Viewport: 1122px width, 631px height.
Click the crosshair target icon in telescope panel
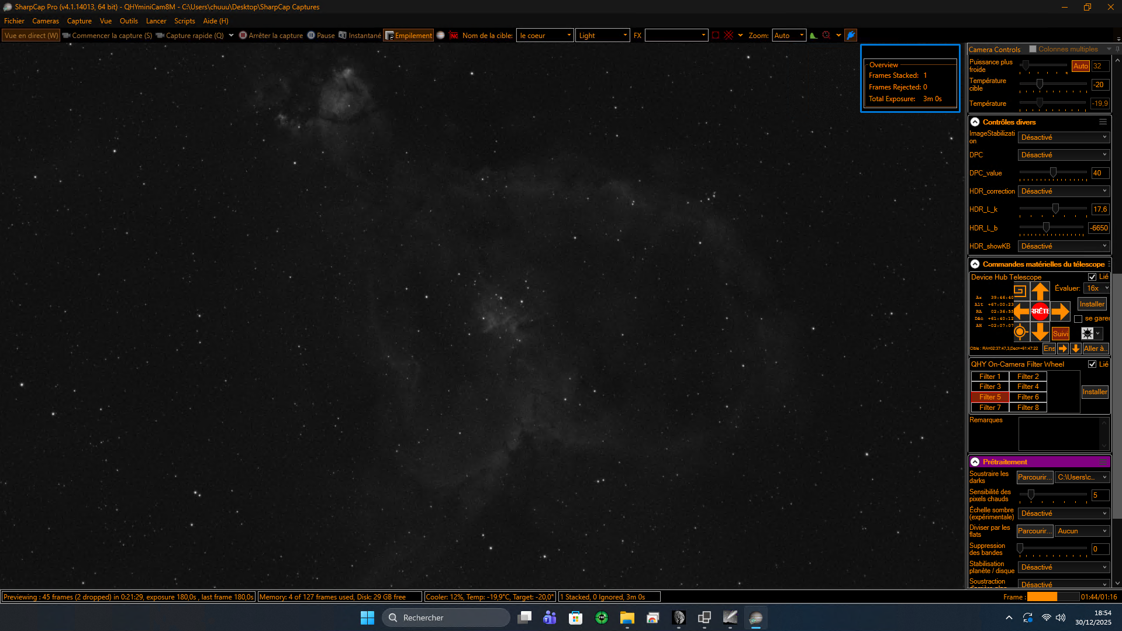tap(1020, 332)
